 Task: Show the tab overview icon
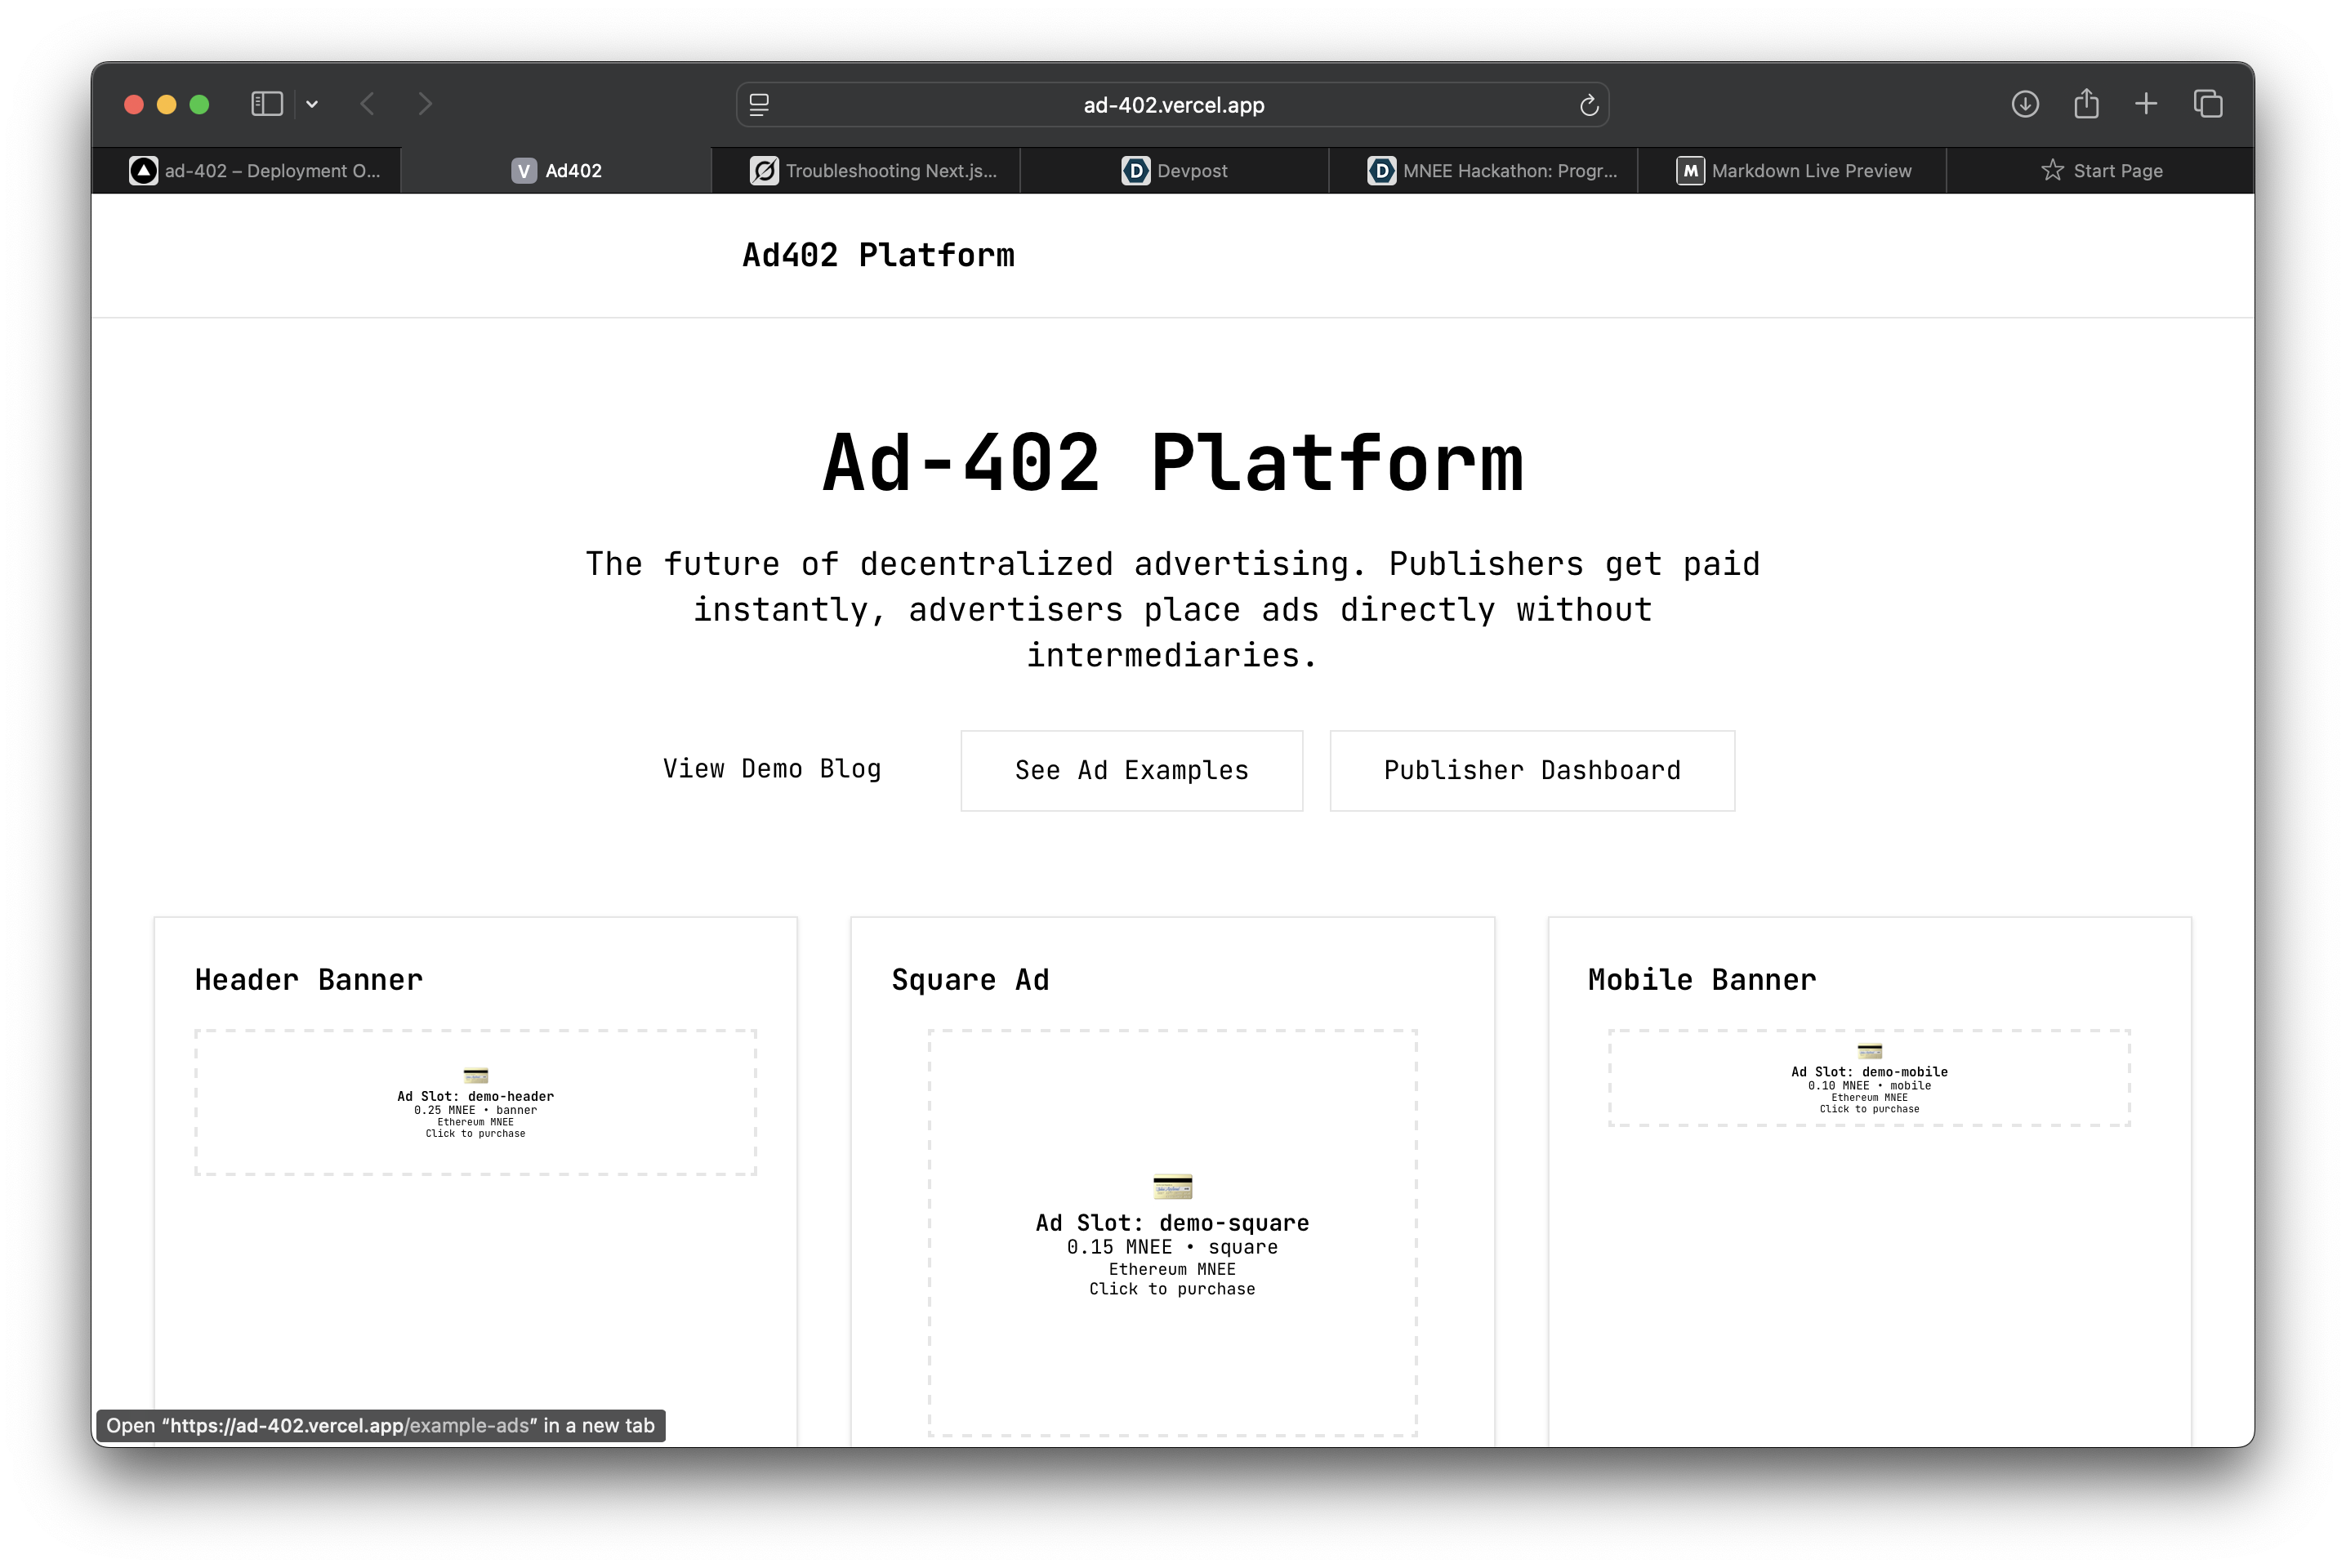point(2208,104)
